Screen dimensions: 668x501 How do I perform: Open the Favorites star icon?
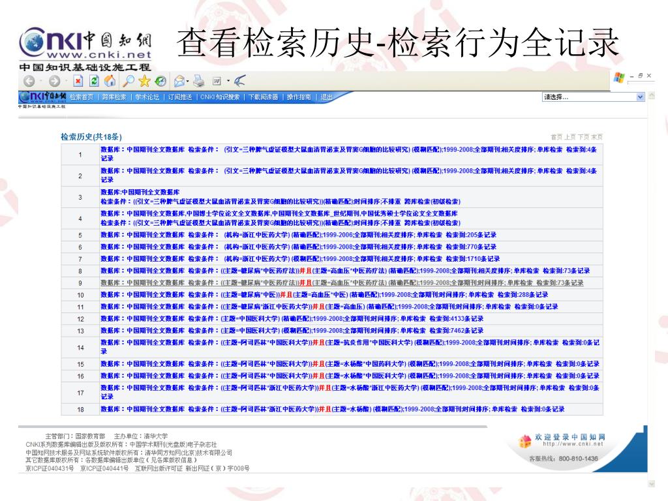[x=144, y=80]
